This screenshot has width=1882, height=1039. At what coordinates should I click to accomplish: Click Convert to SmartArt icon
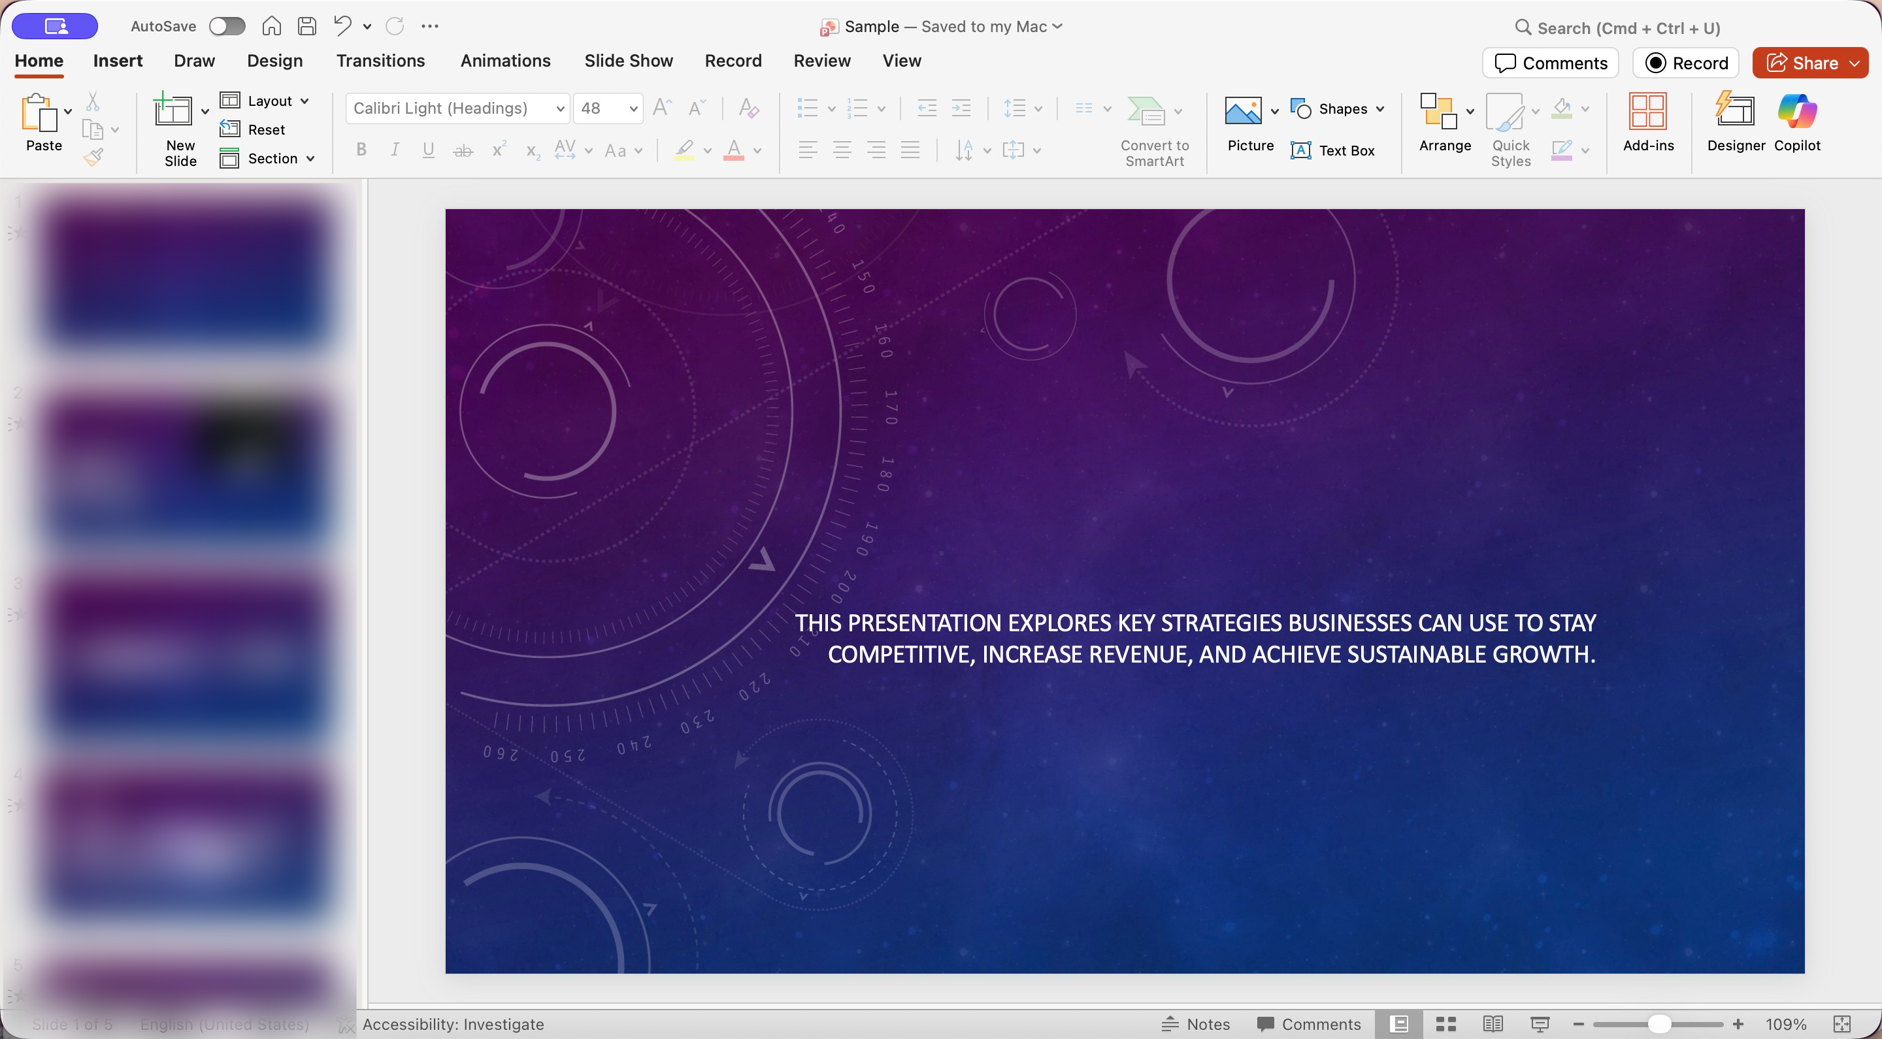(x=1146, y=112)
